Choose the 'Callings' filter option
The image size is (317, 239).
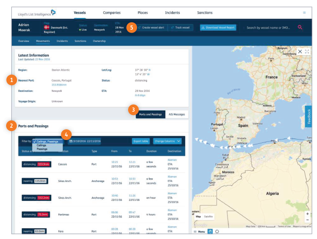coord(41,145)
